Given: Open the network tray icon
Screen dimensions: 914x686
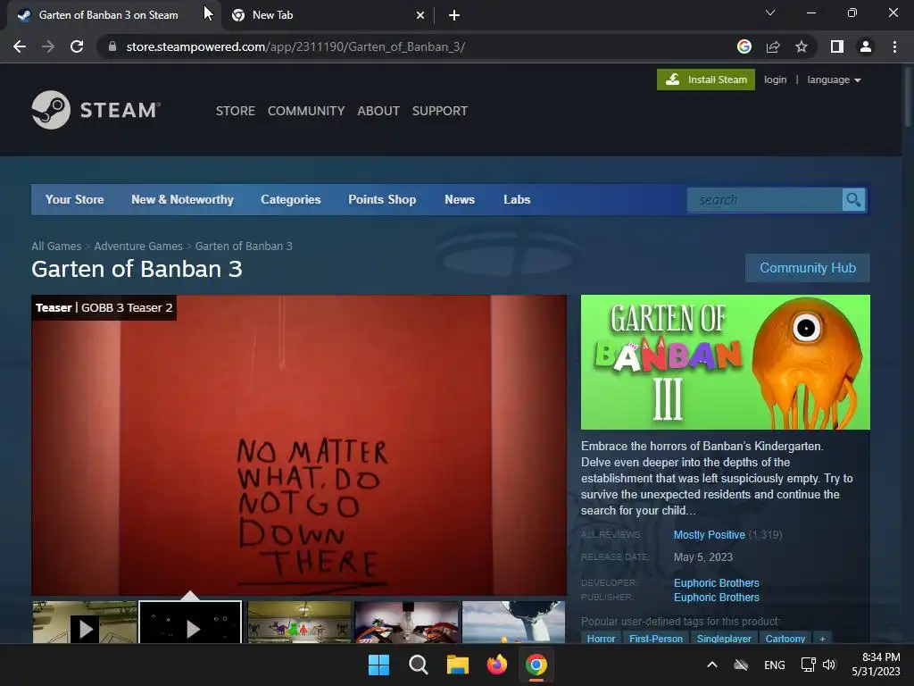Looking at the screenshot, I should pyautogui.click(x=808, y=665).
